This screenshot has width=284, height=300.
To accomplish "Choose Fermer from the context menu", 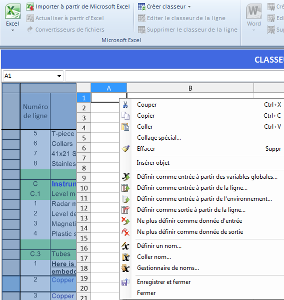I will point(146,293).
